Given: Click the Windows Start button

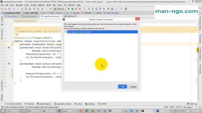Looking at the screenshot, I should [3, 111].
